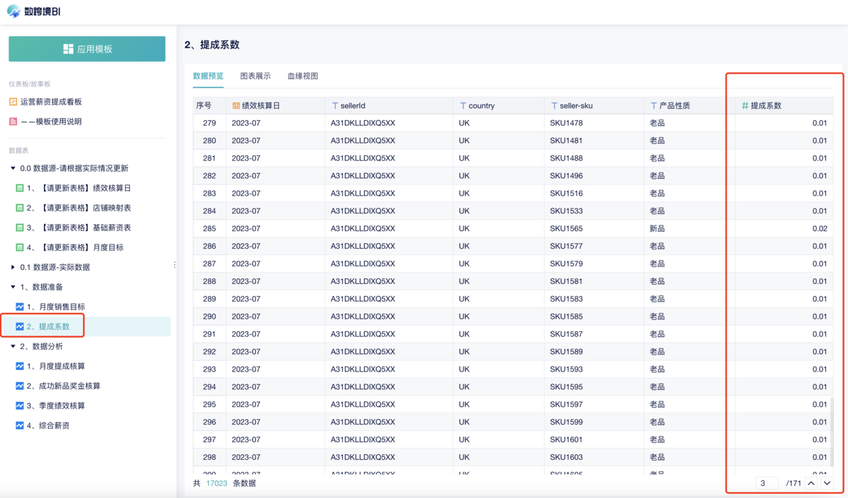Click the 17023 total record count
The image size is (848, 498).
click(216, 483)
